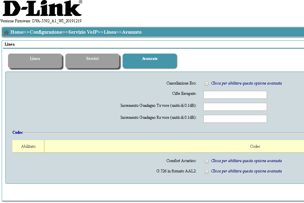Click the Codec table column header

pos(255,146)
